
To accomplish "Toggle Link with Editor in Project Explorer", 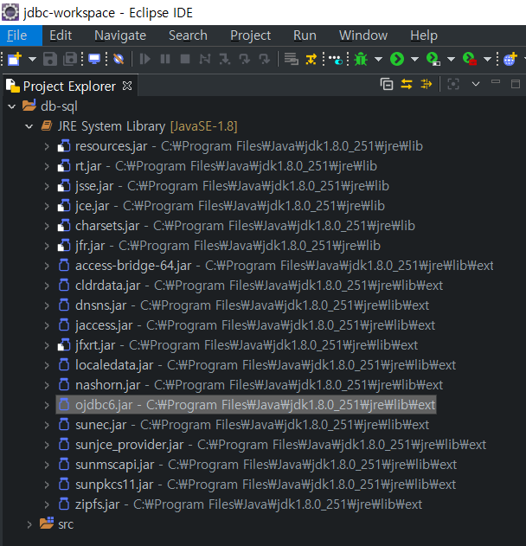I will click(x=407, y=84).
